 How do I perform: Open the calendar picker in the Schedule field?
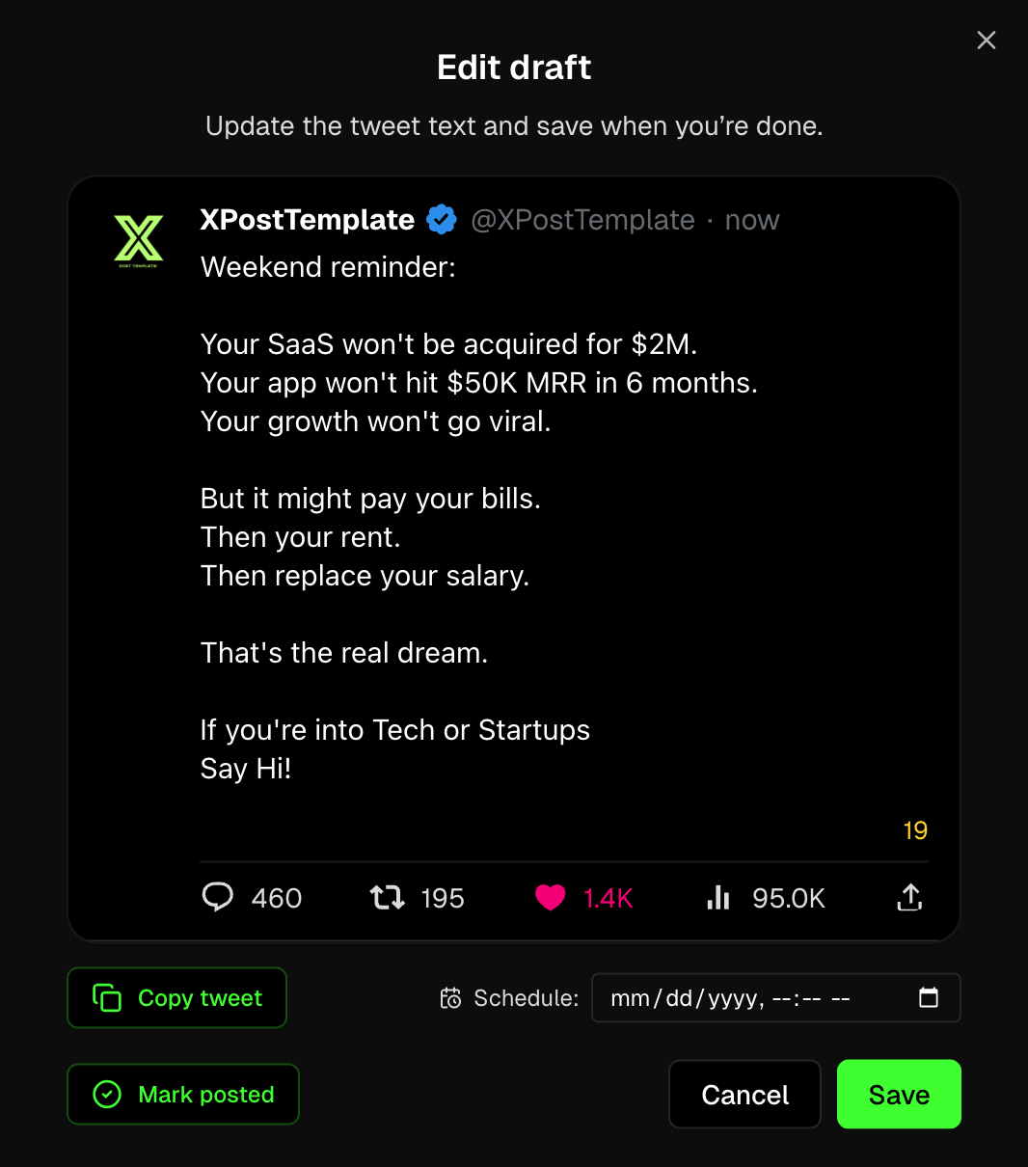point(928,998)
